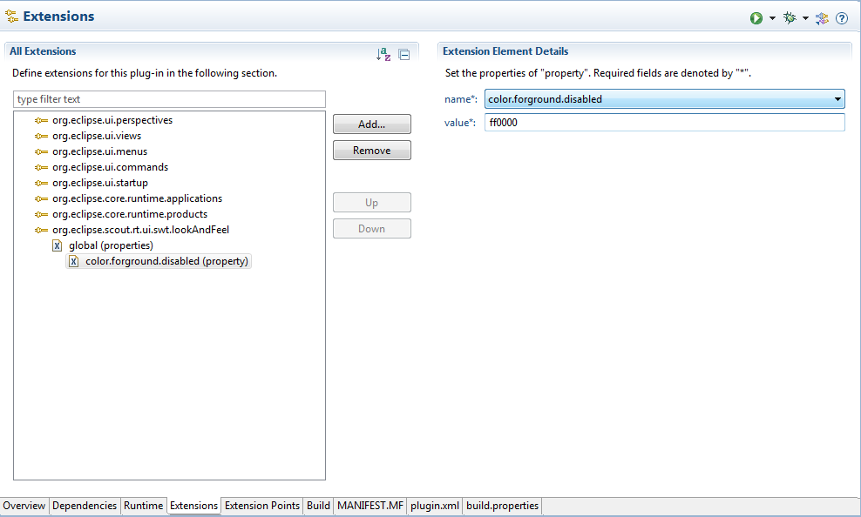
Task: Click the export plug-in icon in the header
Action: pyautogui.click(x=822, y=18)
